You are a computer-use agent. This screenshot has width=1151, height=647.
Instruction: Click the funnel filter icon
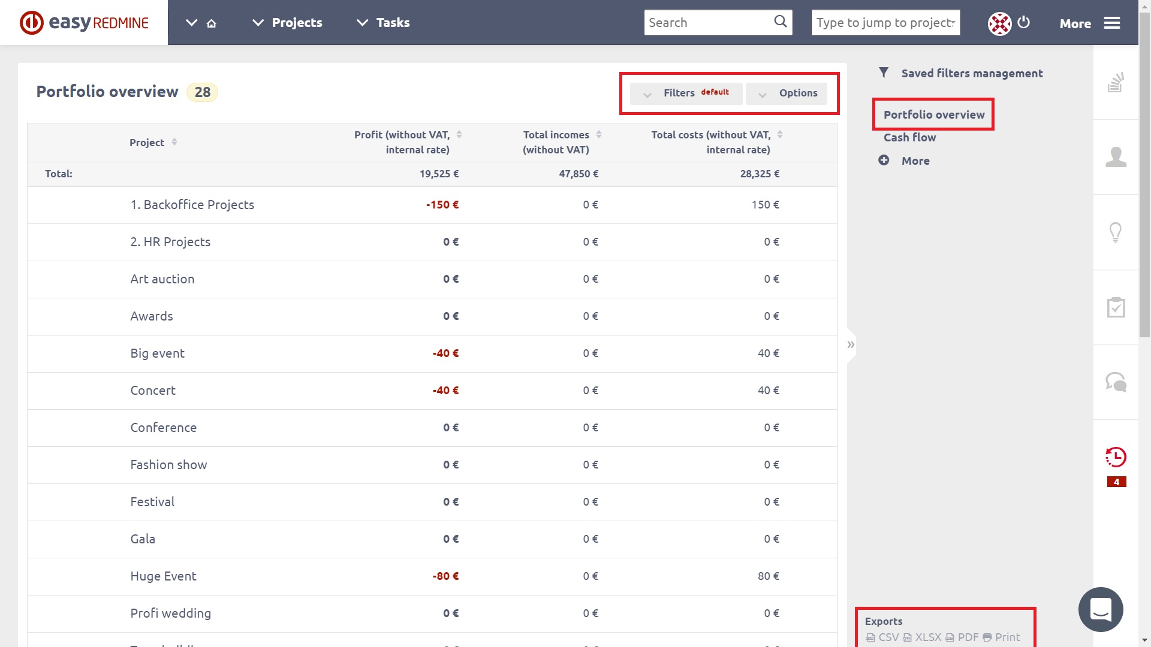[884, 72]
